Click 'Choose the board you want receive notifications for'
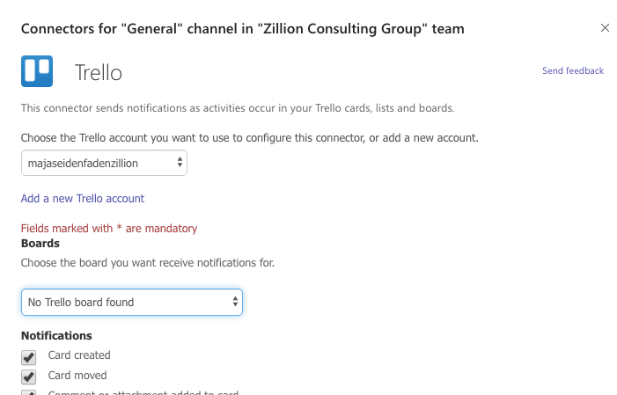This screenshot has width=617, height=395. [x=148, y=263]
